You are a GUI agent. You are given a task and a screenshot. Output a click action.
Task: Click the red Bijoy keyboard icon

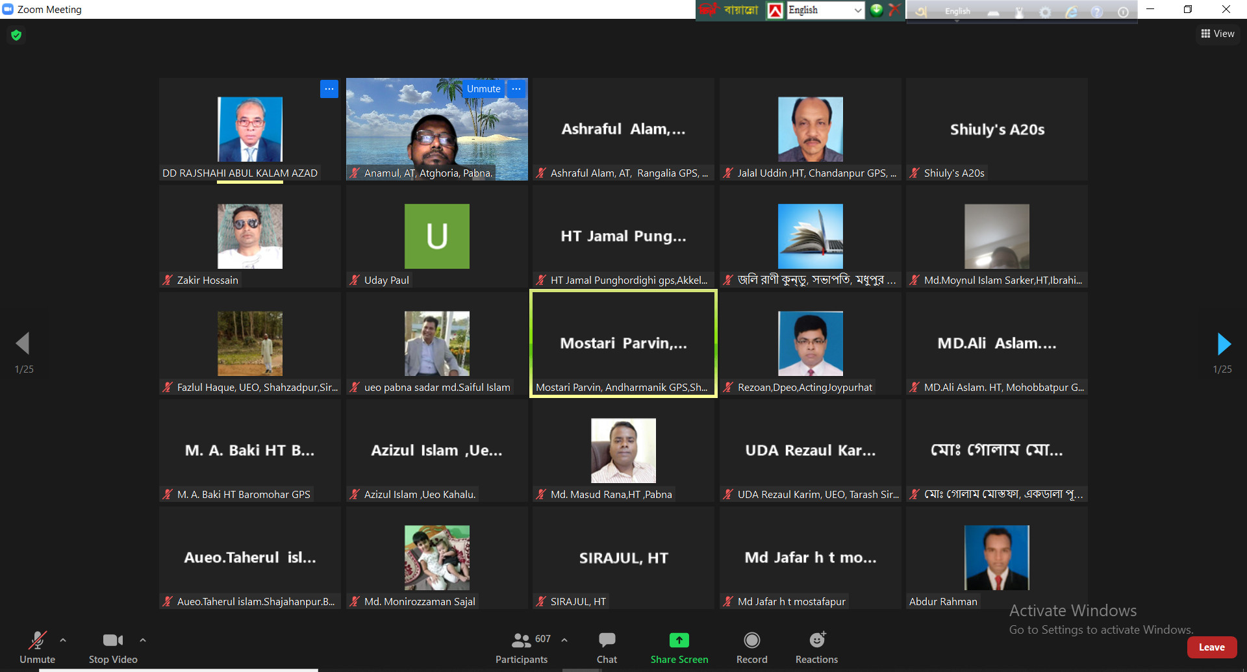pyautogui.click(x=775, y=10)
